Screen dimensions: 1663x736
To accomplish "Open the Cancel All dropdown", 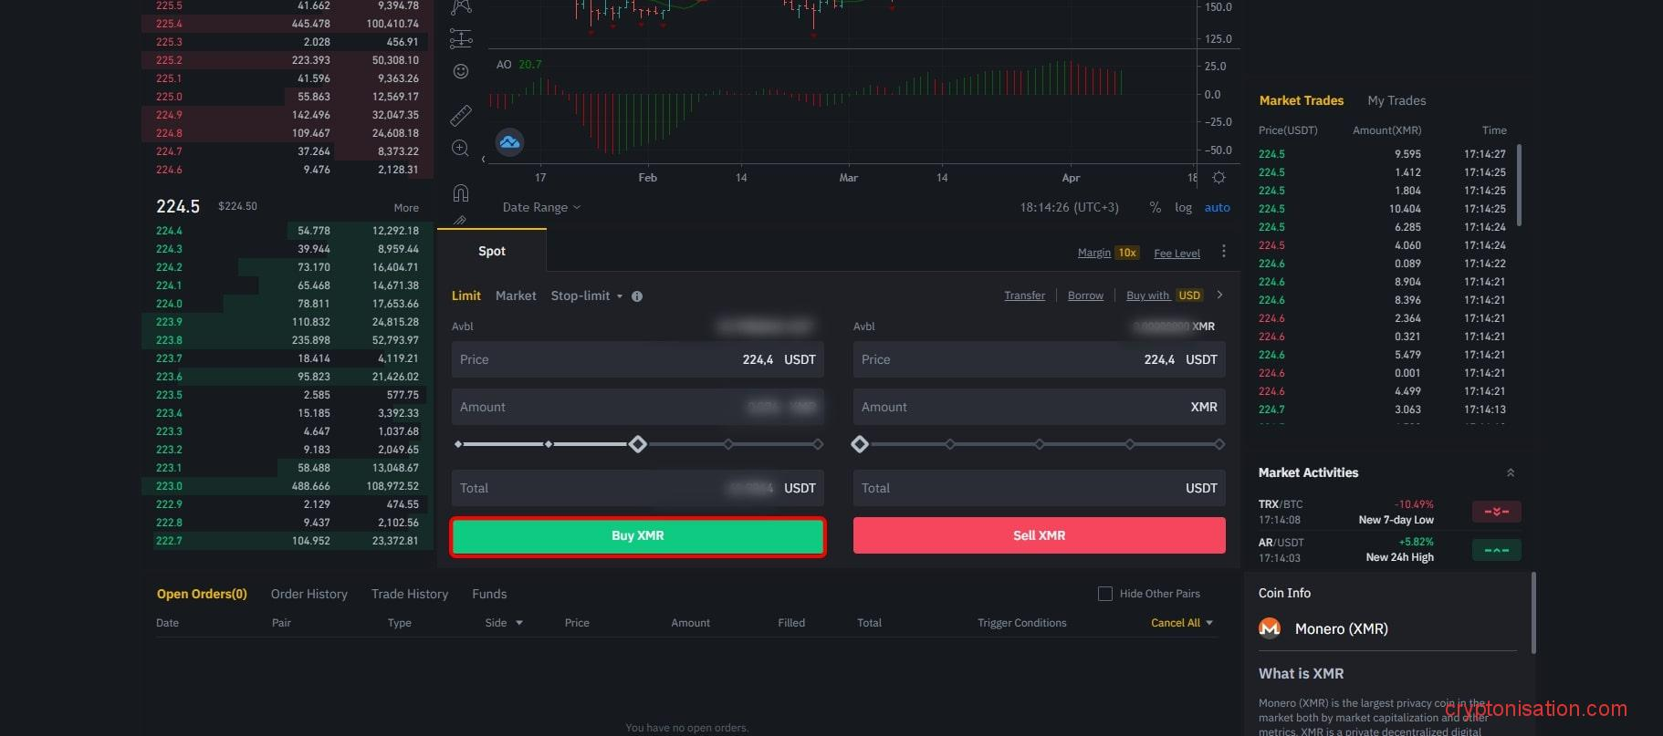I will pos(1182,623).
